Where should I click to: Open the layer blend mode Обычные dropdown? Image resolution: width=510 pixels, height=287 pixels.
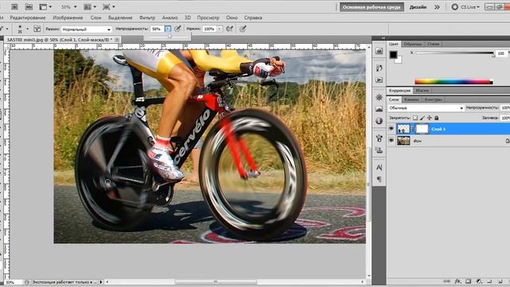[426, 108]
